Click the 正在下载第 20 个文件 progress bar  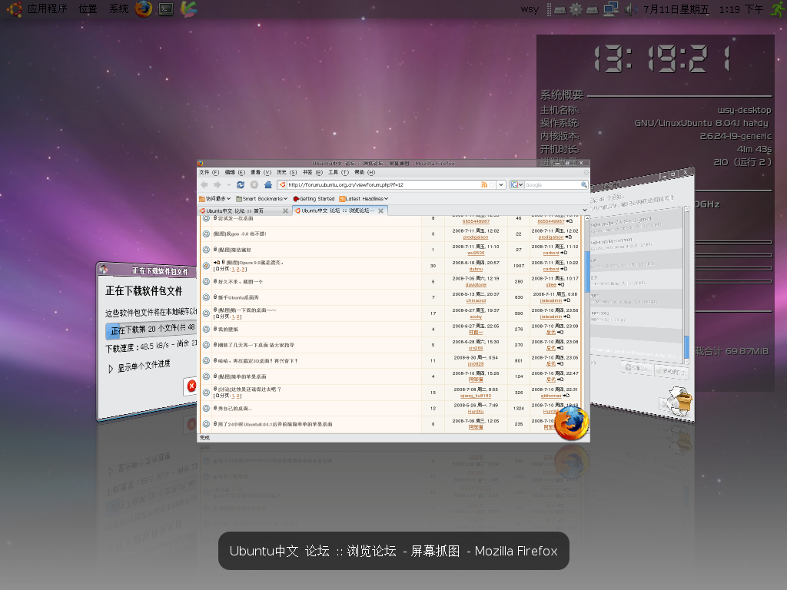coord(153,329)
